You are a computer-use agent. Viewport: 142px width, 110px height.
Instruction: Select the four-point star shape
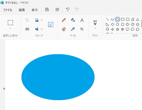click(112, 29)
